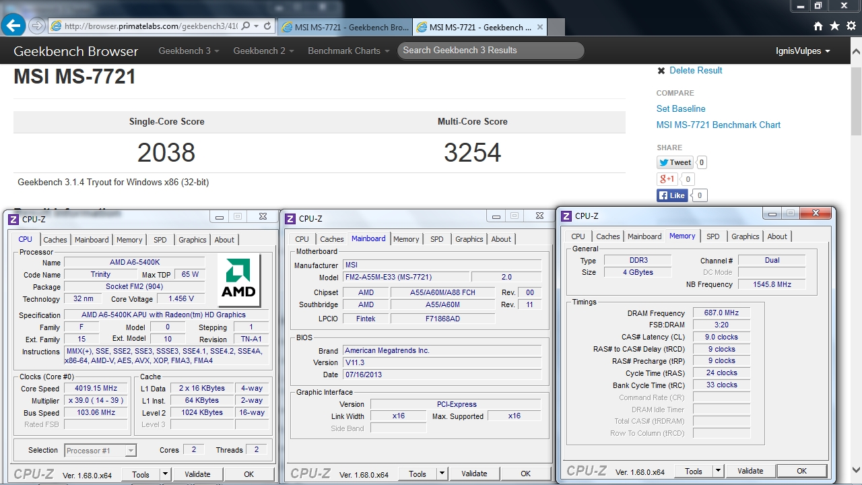Viewport: 862px width, 485px height.
Task: Expand the Benchmark Charts menu
Action: [348, 51]
